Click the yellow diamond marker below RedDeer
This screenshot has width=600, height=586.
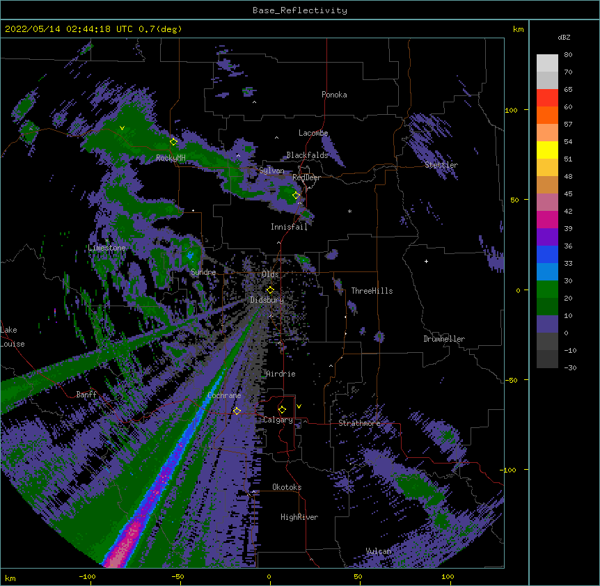[x=296, y=196]
